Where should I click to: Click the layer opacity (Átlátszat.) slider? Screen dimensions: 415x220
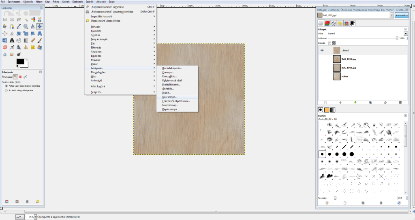(x=365, y=38)
